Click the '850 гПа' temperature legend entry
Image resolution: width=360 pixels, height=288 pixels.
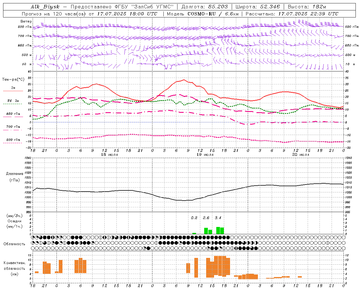coord(13,114)
